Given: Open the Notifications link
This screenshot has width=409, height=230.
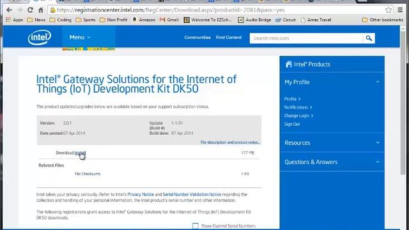Looking at the screenshot, I should tap(298, 107).
